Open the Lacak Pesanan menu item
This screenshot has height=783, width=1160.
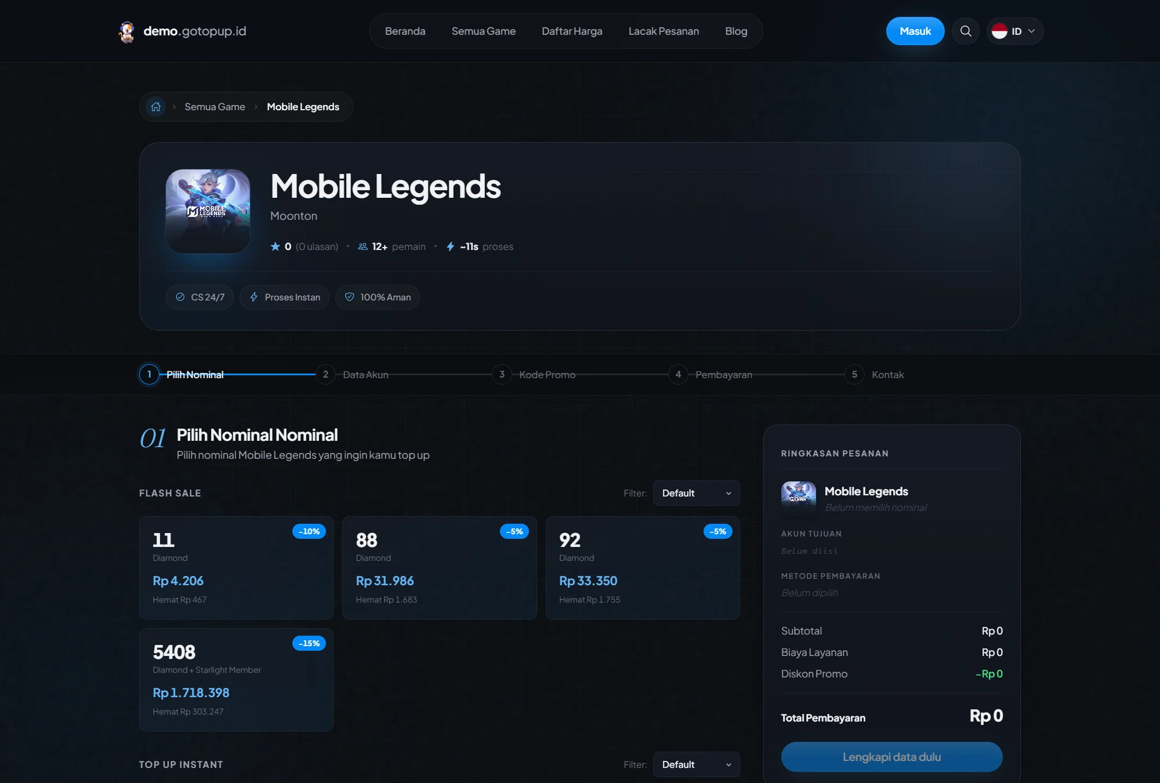(x=664, y=31)
